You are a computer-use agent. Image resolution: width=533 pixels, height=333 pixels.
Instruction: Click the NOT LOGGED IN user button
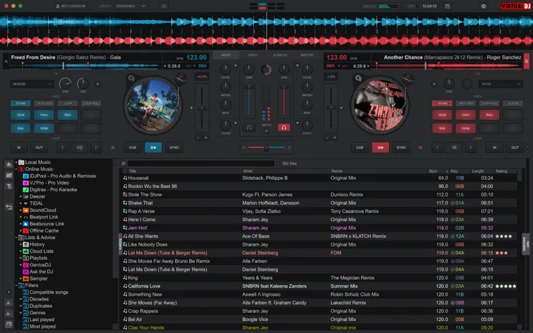73,6
